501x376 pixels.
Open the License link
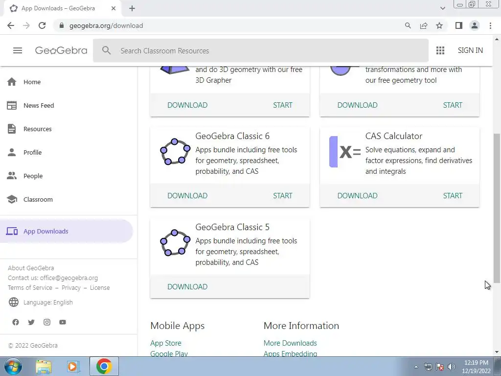pos(100,287)
